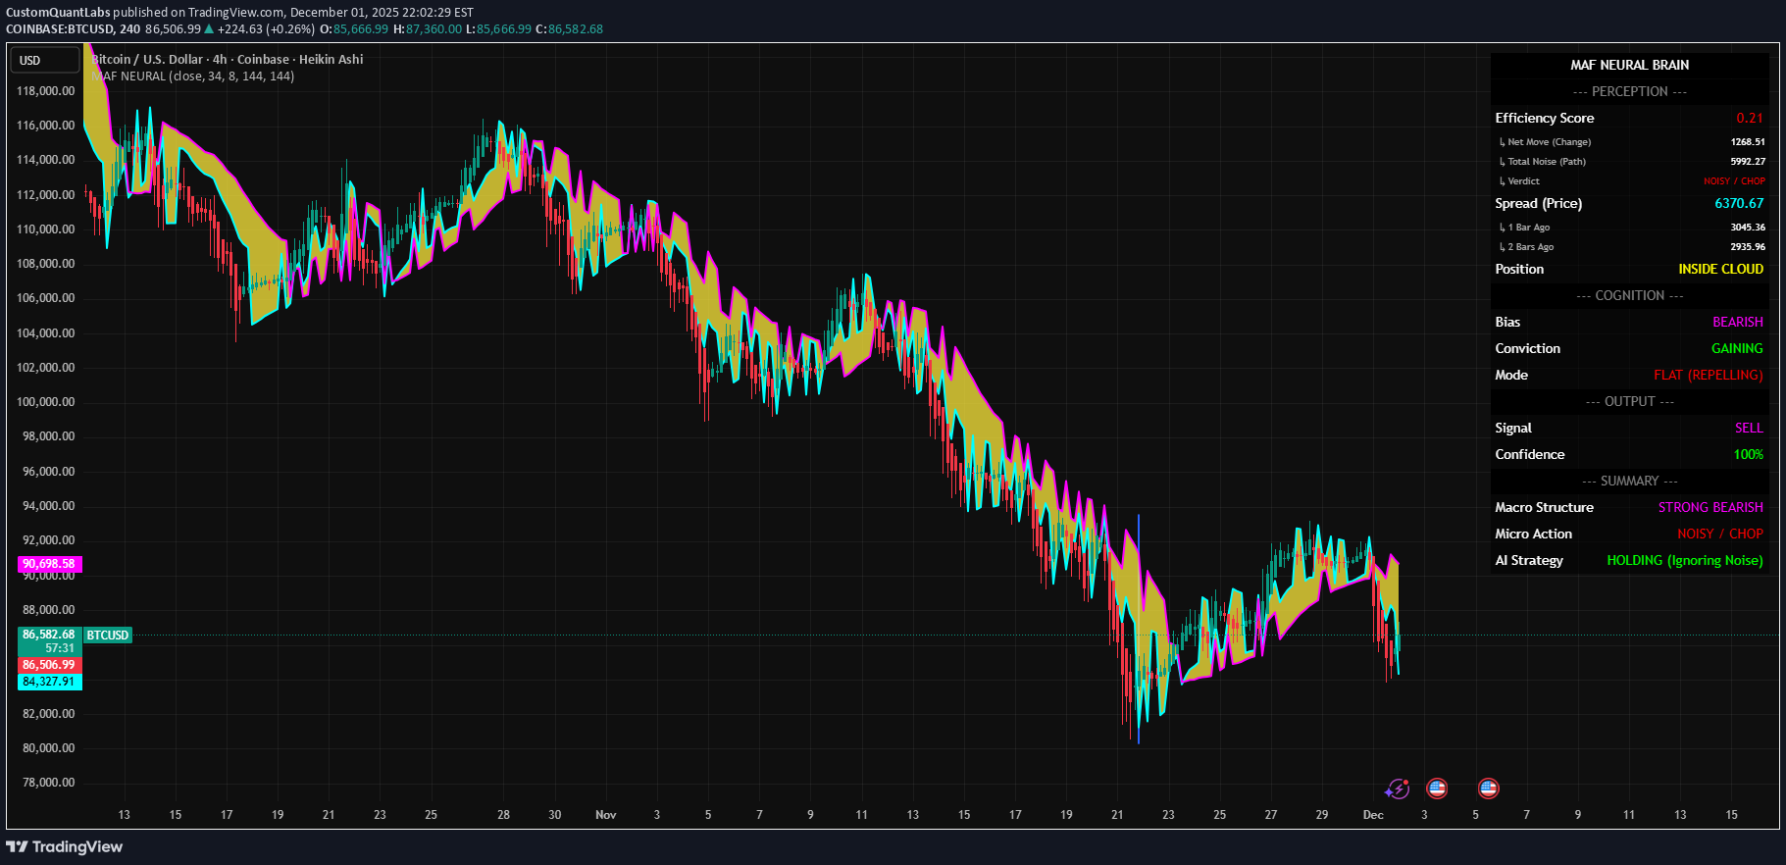Select the COINBASE:BTCUSD, 240 header text
The width and height of the screenshot is (1786, 865).
[x=74, y=29]
